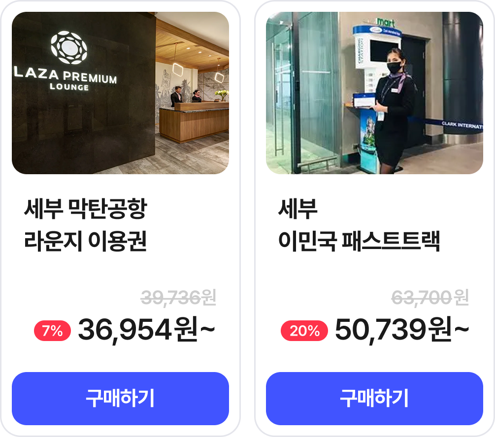Open the Plaza Premium Lounge photo
Screen dimensions: 495x437
point(120,93)
